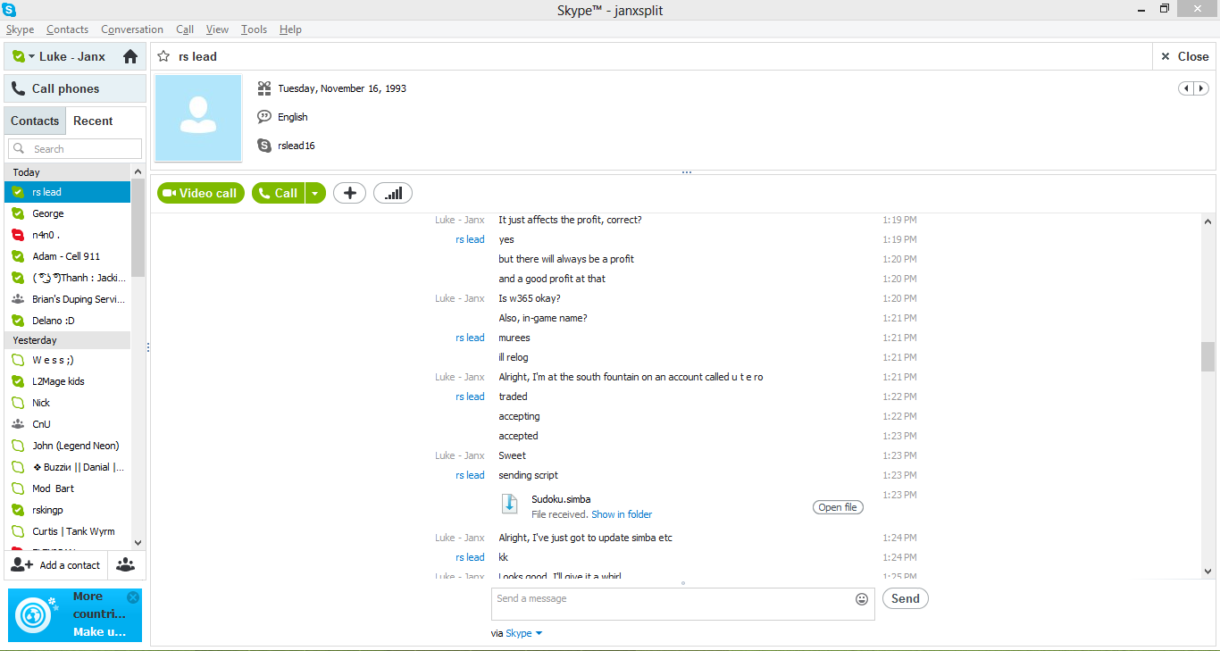Switch to the Recent tab
This screenshot has width=1220, height=651.
[x=93, y=121]
